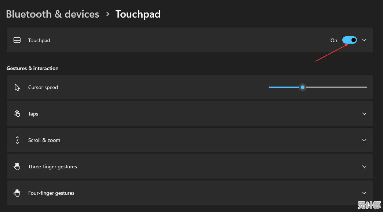Expand the Scroll & zoom chevron
This screenshot has height=212, width=383.
(364, 140)
